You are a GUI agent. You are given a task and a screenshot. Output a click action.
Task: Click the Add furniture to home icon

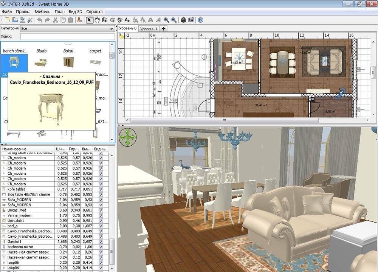coord(80,20)
